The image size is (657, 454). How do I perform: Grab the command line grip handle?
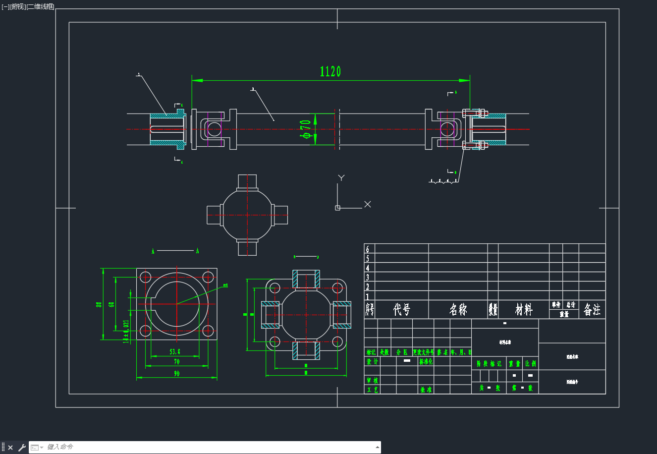3,448
